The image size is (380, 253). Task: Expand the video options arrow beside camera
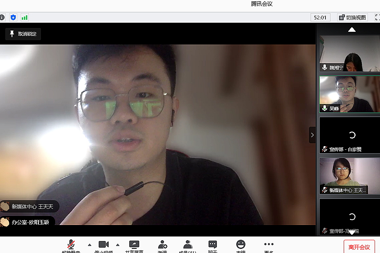click(118, 244)
